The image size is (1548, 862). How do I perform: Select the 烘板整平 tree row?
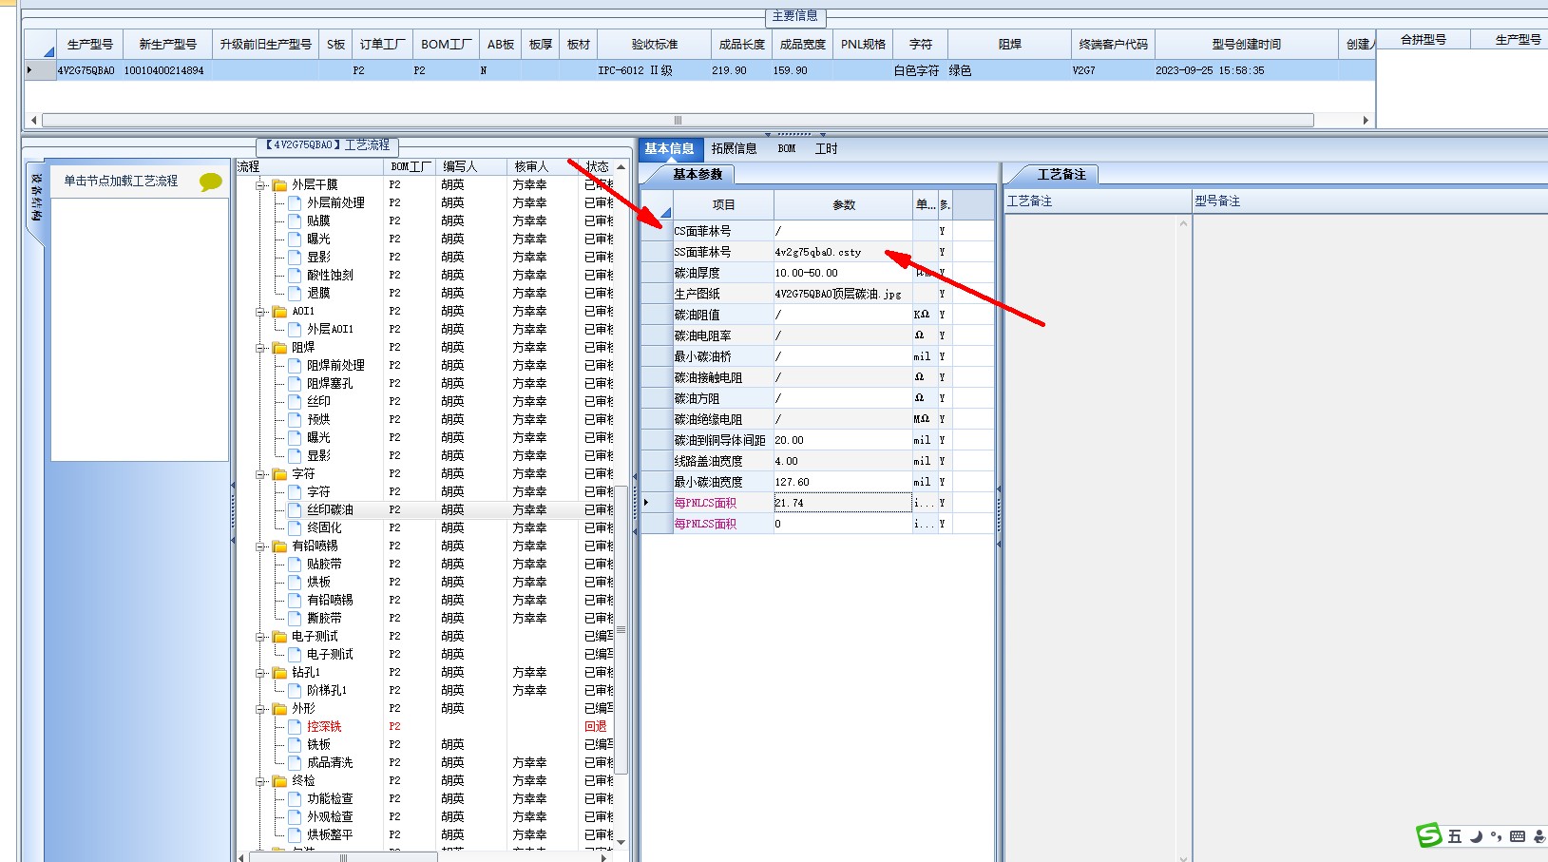[330, 835]
